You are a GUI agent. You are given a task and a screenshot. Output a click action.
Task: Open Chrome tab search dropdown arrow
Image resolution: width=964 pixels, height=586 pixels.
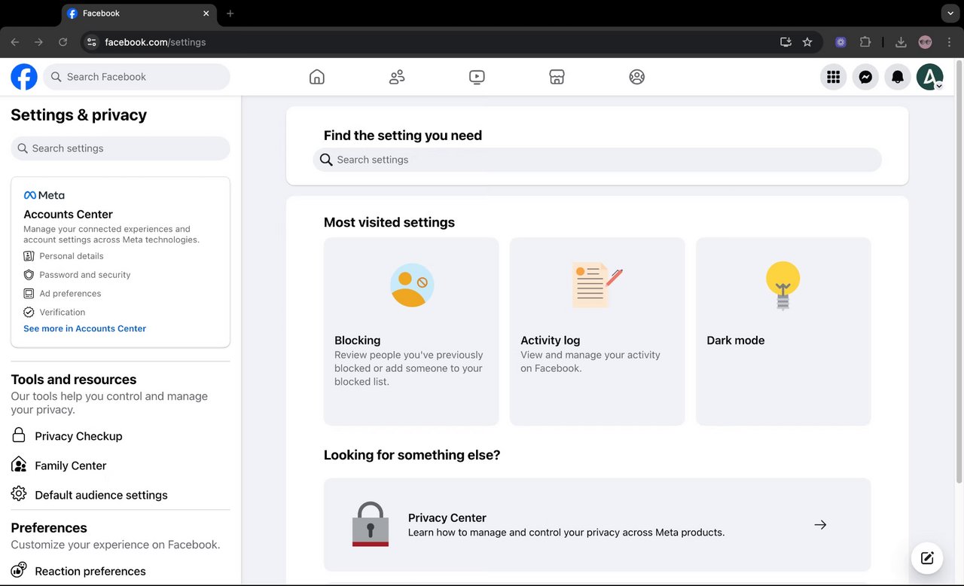[x=949, y=14]
